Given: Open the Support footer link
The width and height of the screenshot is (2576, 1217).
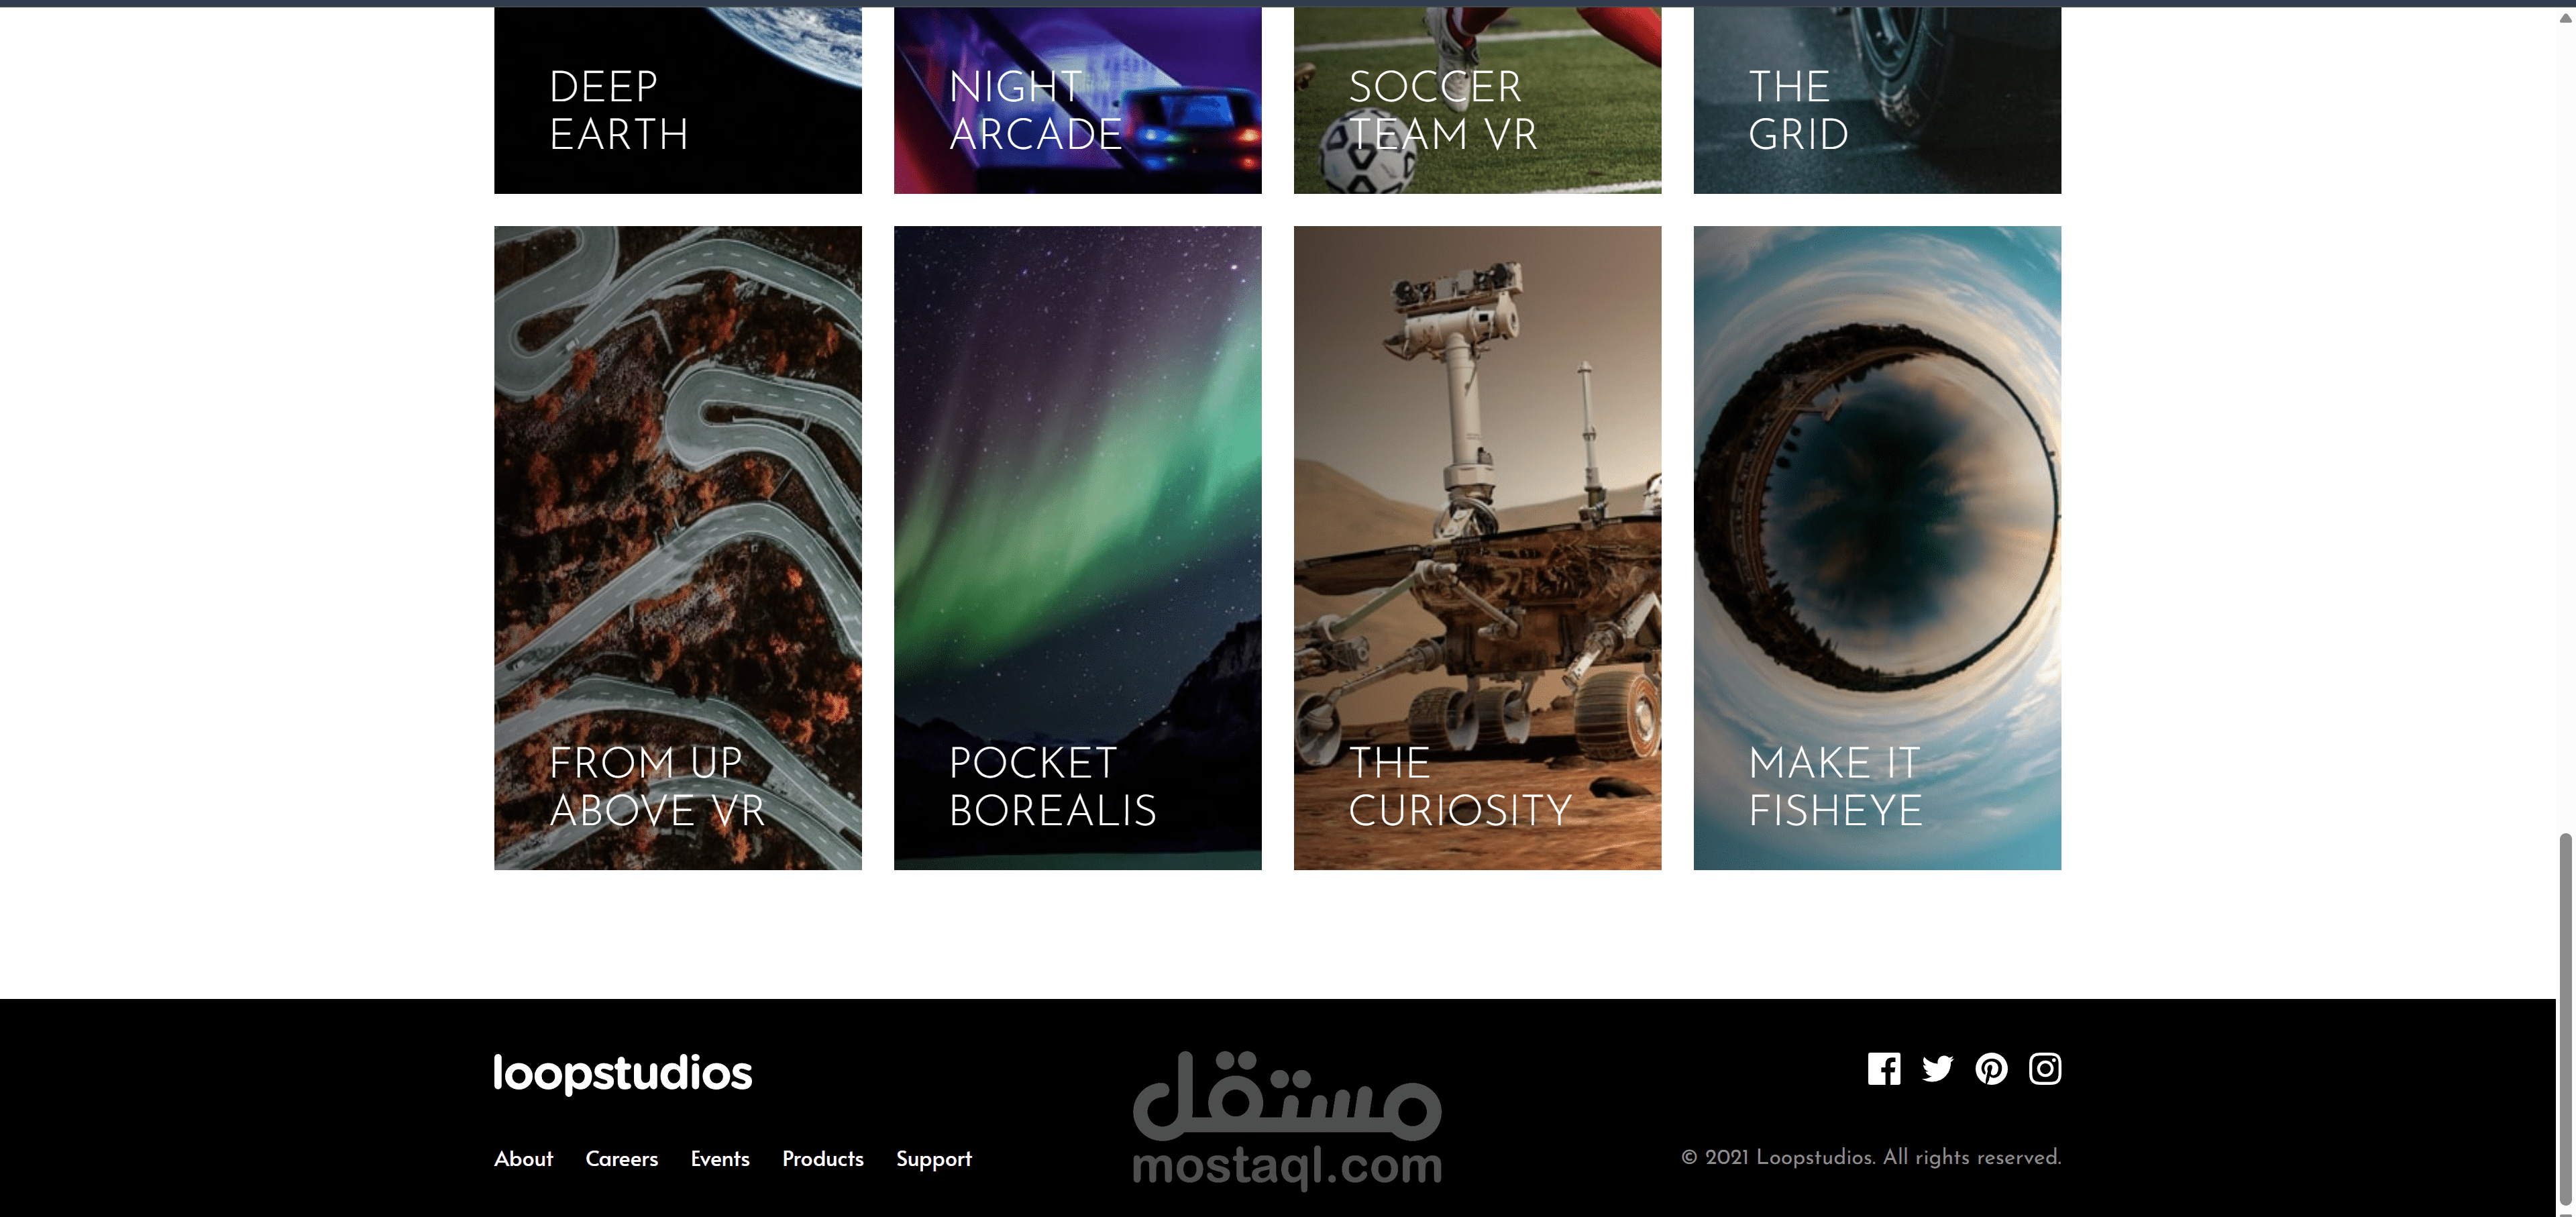Looking at the screenshot, I should [934, 1159].
